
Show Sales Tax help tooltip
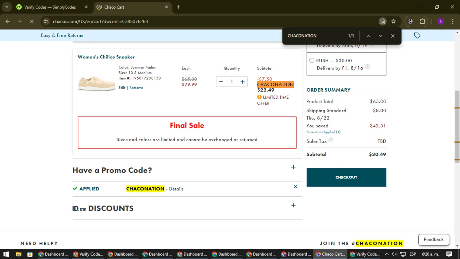point(331,140)
